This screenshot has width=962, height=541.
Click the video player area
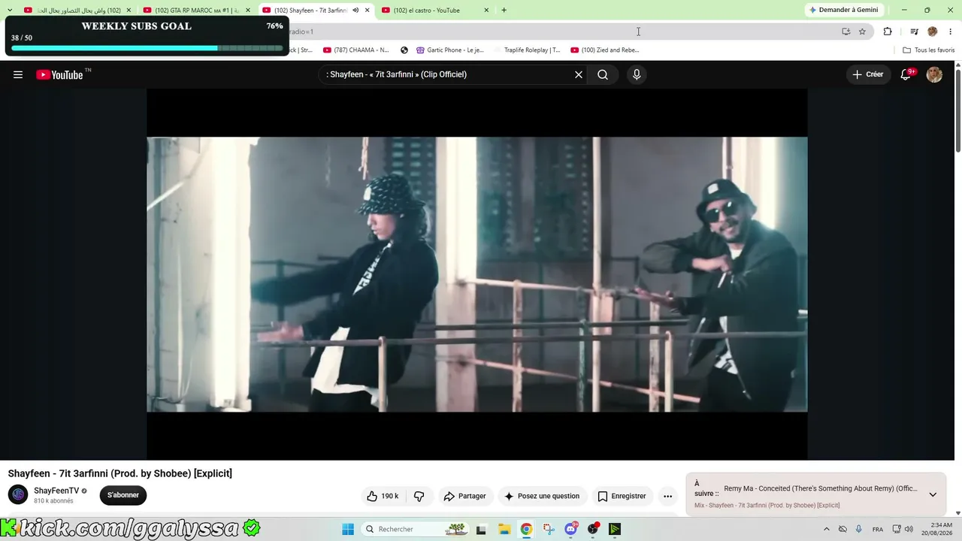coord(476,274)
